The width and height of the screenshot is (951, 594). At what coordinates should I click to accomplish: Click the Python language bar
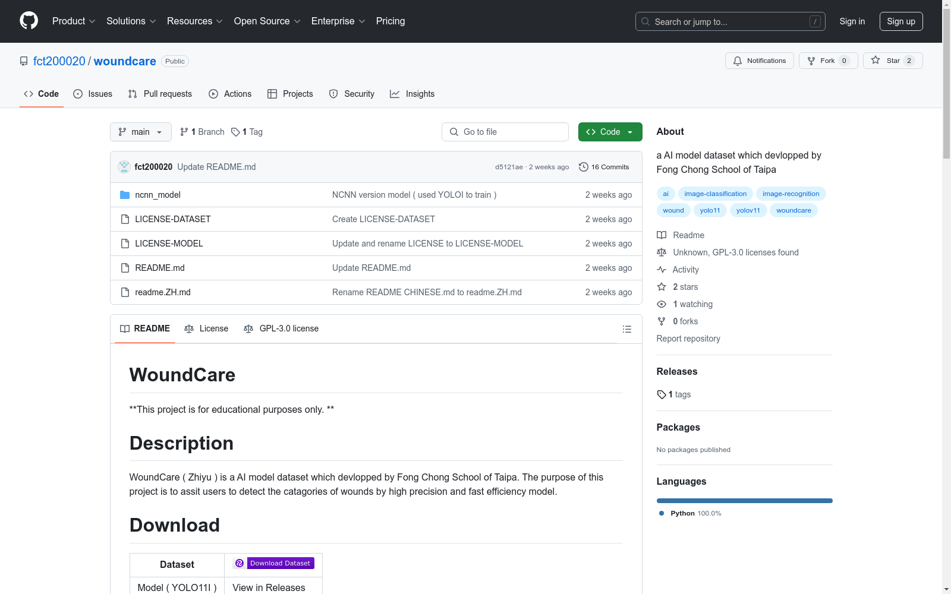tap(745, 501)
